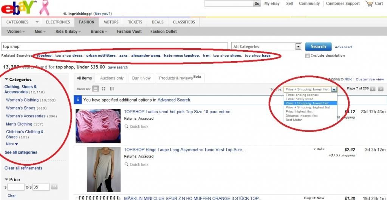The height and width of the screenshot is (200, 387).
Task: Expand More categories list
Action: pyautogui.click(x=12, y=144)
